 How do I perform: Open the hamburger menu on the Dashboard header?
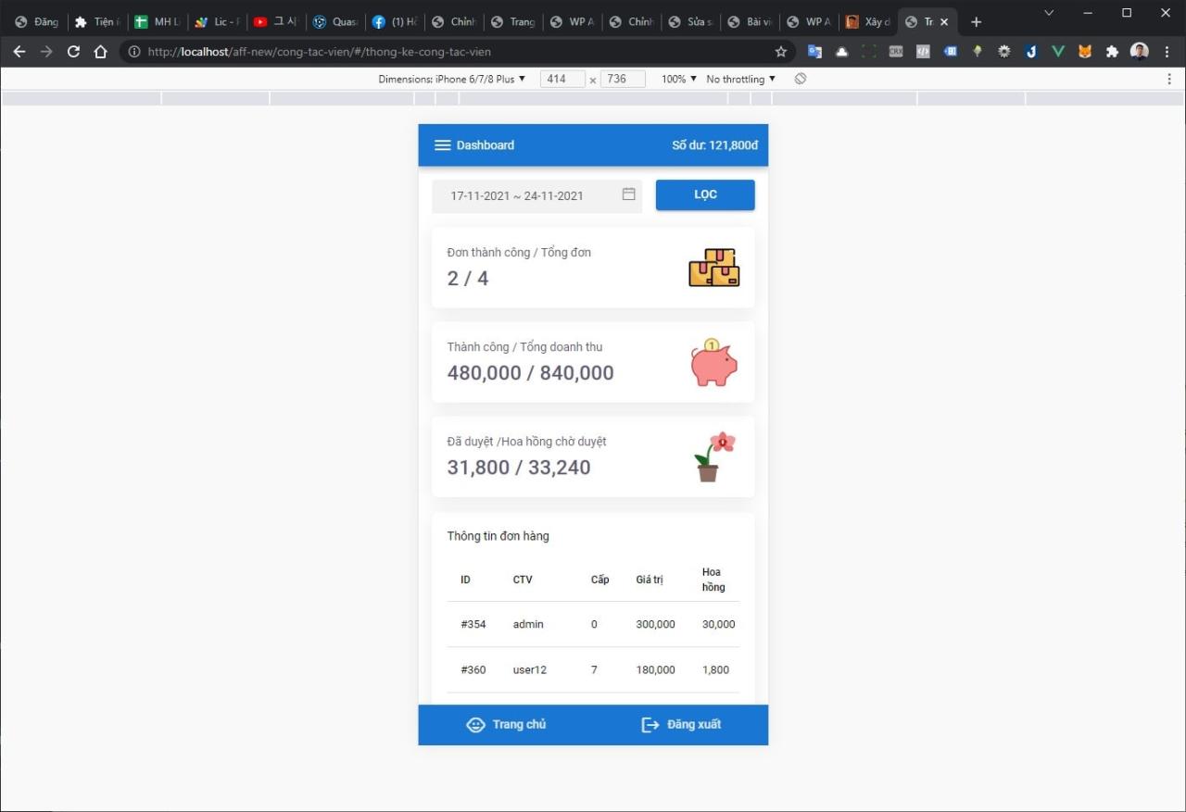(x=443, y=144)
